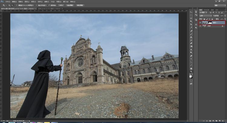227x123 pixels.
Task: Select the Quick Selection tool
Action: [191, 21]
